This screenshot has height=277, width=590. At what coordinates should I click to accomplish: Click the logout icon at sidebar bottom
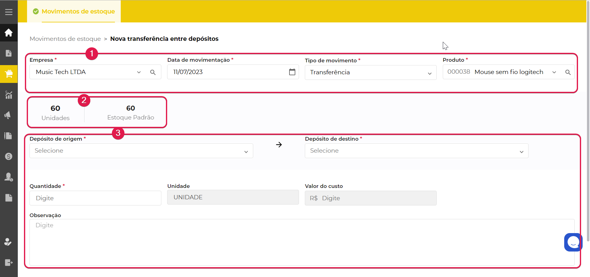pyautogui.click(x=9, y=263)
